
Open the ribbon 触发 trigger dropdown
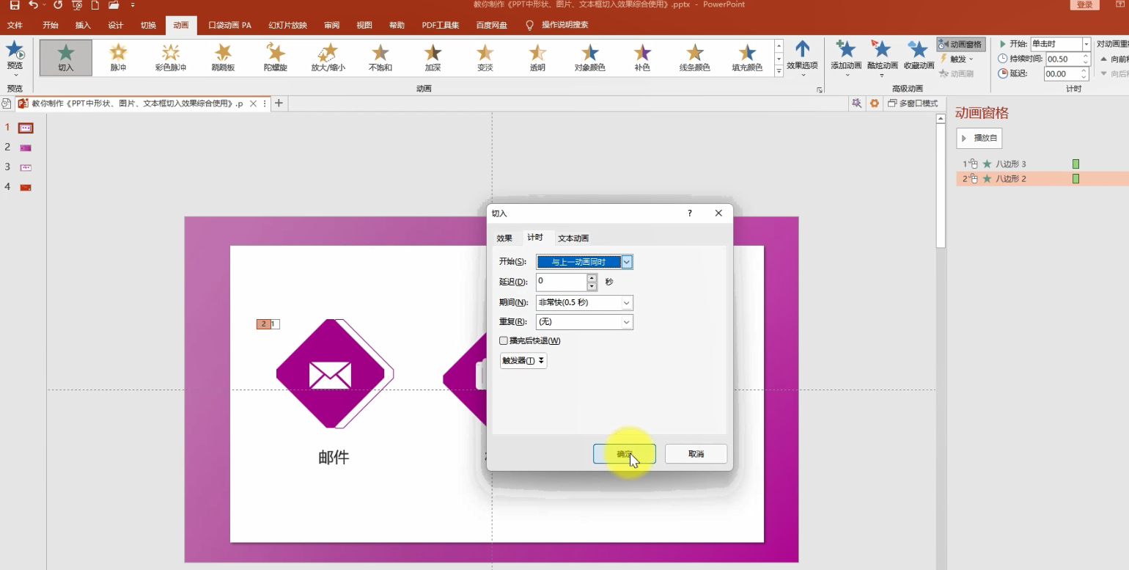[957, 59]
